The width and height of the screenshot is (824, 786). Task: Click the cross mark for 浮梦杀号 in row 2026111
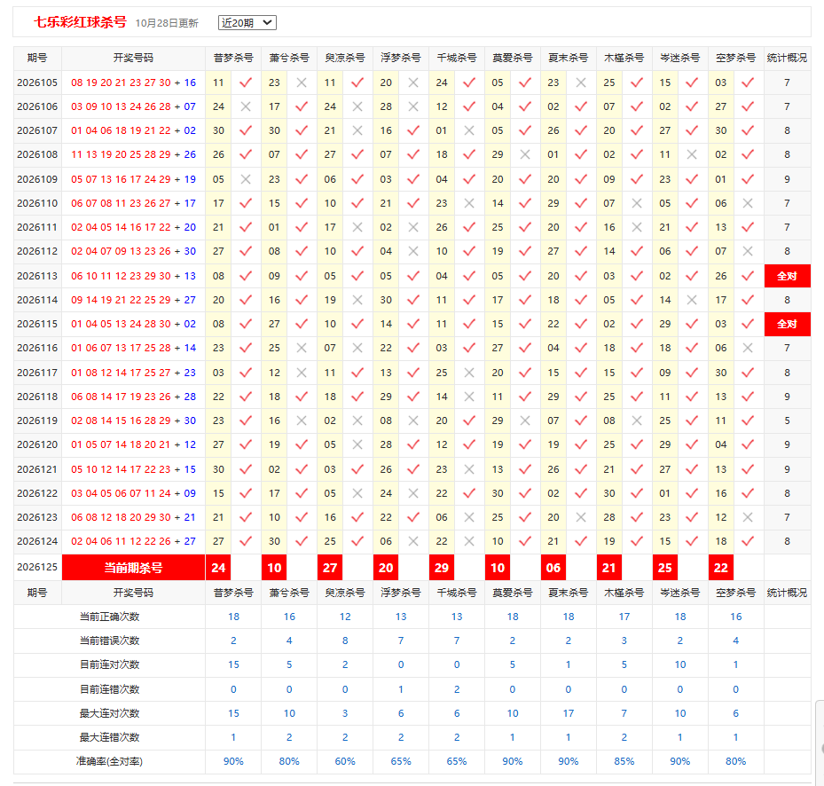click(x=413, y=227)
